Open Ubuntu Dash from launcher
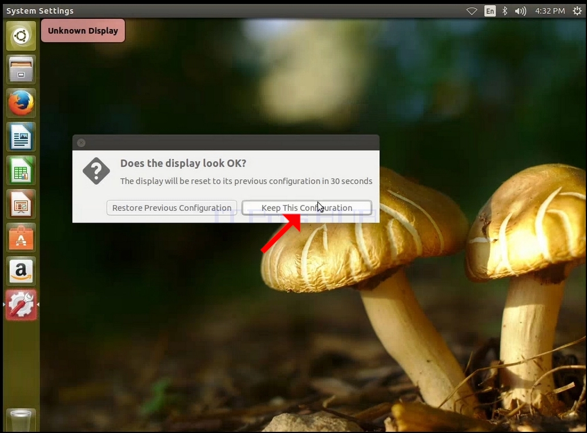Image resolution: width=587 pixels, height=433 pixels. 21,36
